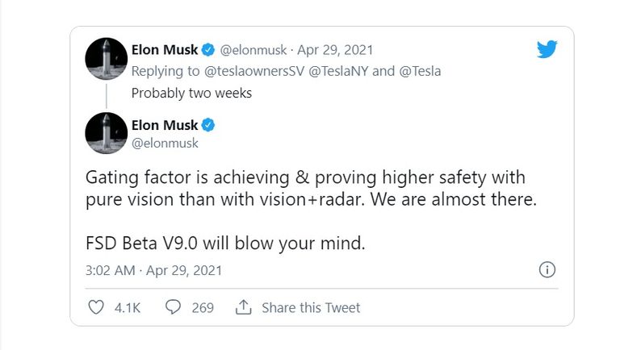Open the tweet info circle icon

click(547, 270)
